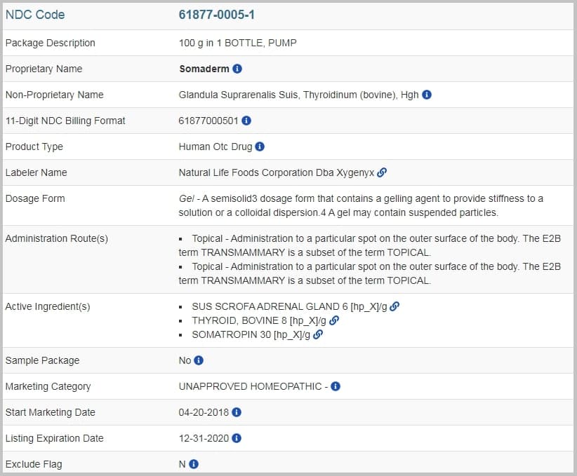Open link icon beside Natural Life Foods Corporation
This screenshot has width=577, height=476.
coord(382,172)
